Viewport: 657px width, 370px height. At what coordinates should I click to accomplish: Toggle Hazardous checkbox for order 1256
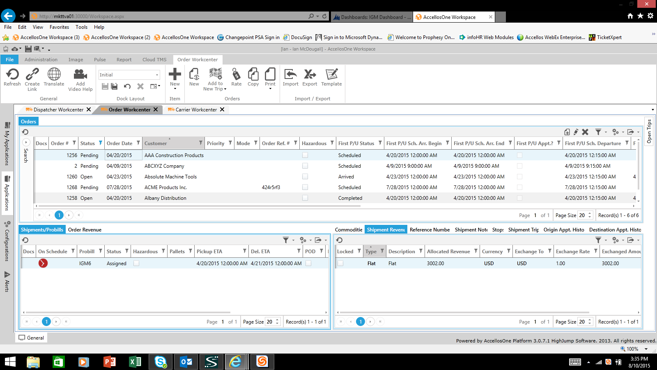tap(305, 155)
